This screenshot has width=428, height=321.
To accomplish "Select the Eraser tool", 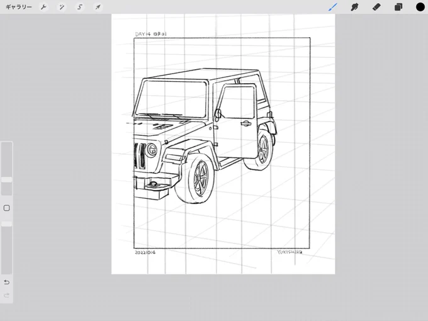I will pos(376,7).
